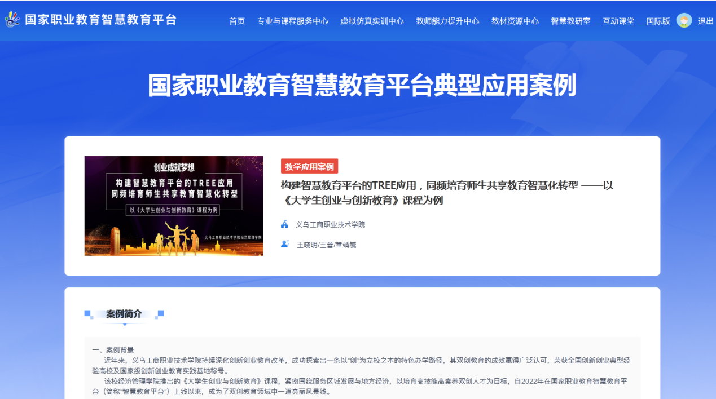Image resolution: width=716 pixels, height=399 pixels.
Task: Click the 案例简介 section heading
Action: [x=124, y=314]
